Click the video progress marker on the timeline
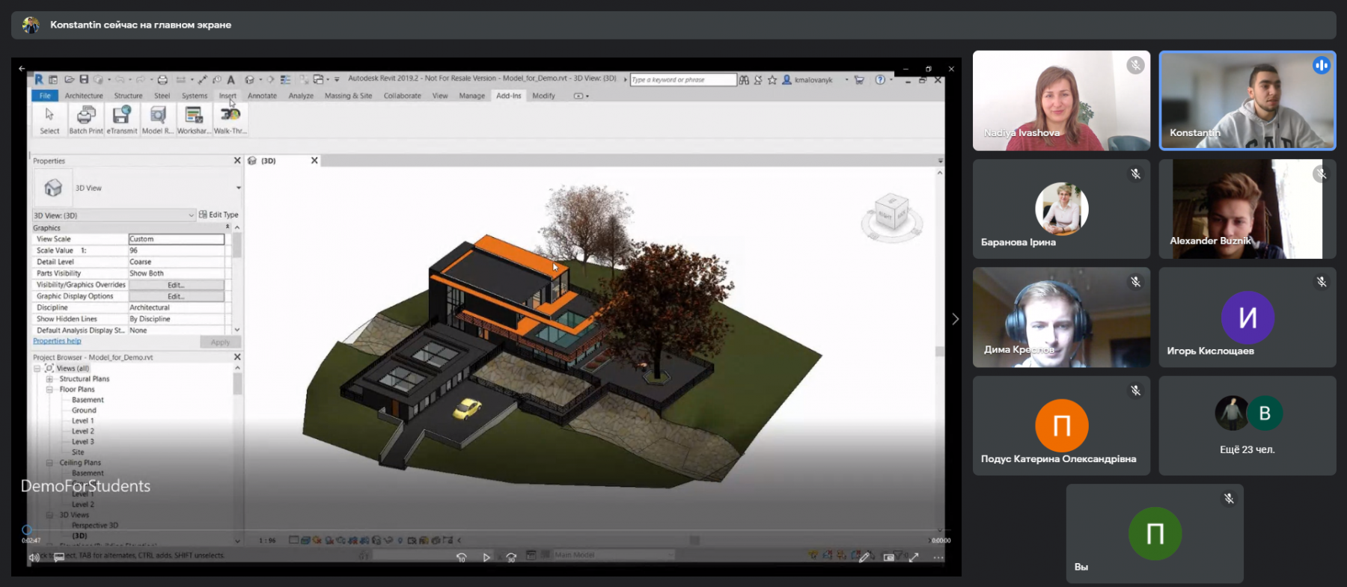 tap(27, 529)
